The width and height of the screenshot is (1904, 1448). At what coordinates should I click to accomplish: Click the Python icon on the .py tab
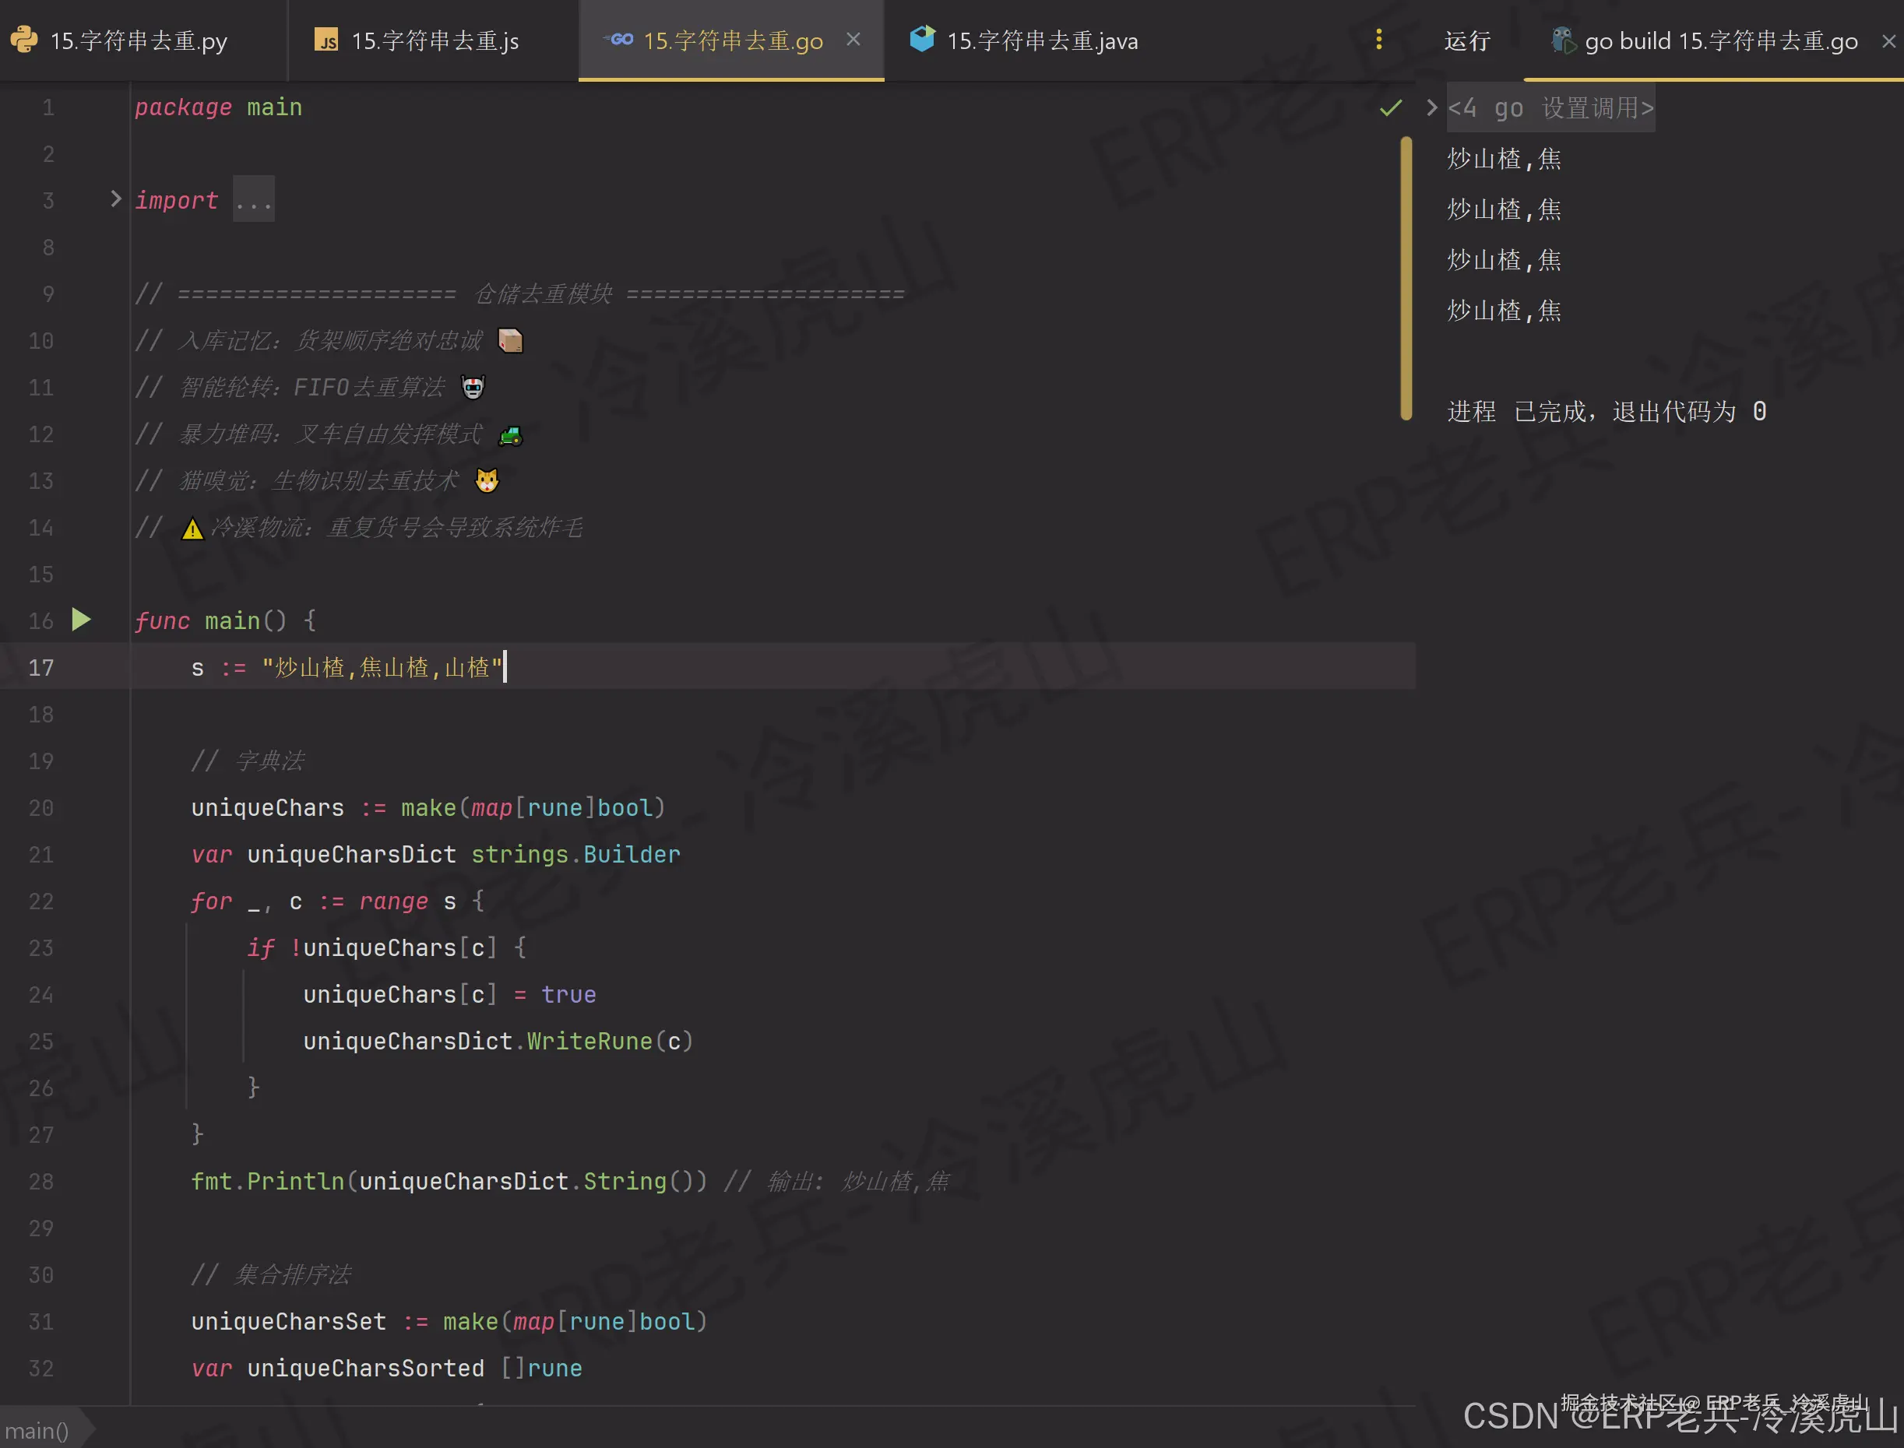(24, 40)
